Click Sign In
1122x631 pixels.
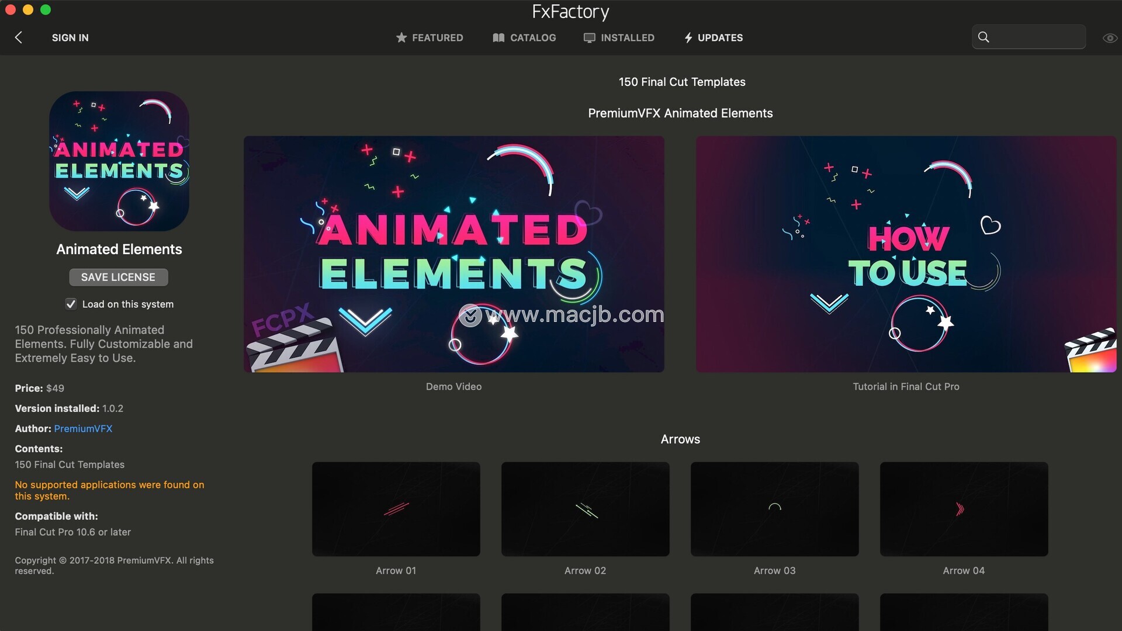click(x=70, y=37)
